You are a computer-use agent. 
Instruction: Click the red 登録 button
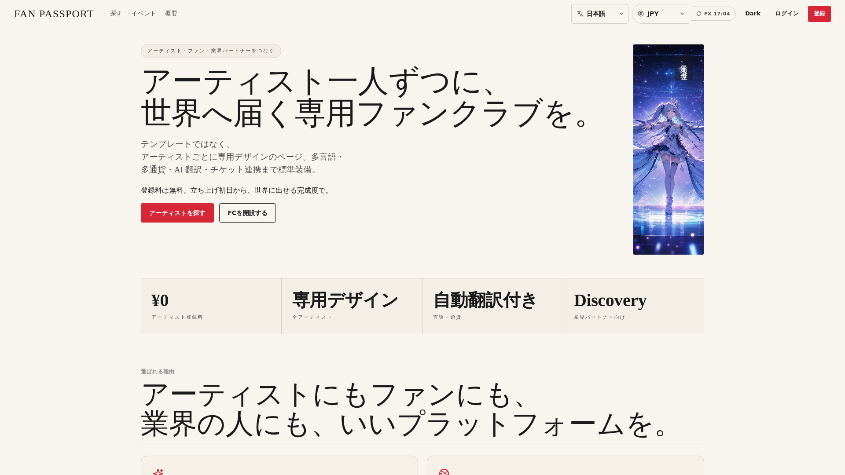click(819, 14)
